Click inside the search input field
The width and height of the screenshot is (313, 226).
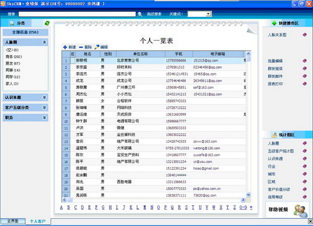tap(77, 14)
